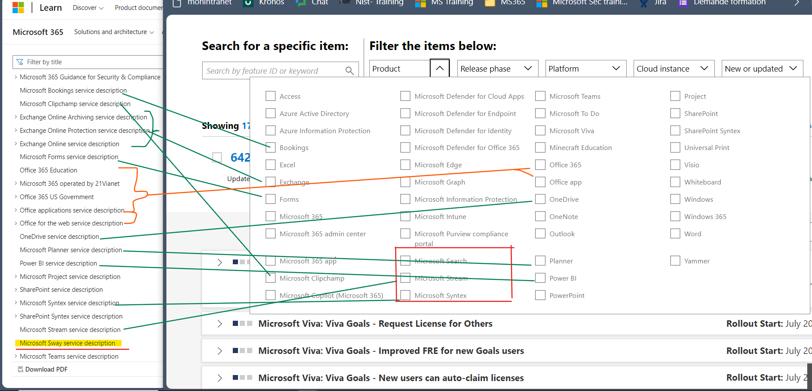Open Microsoft Forms service description
The width and height of the screenshot is (812, 391).
[69, 157]
